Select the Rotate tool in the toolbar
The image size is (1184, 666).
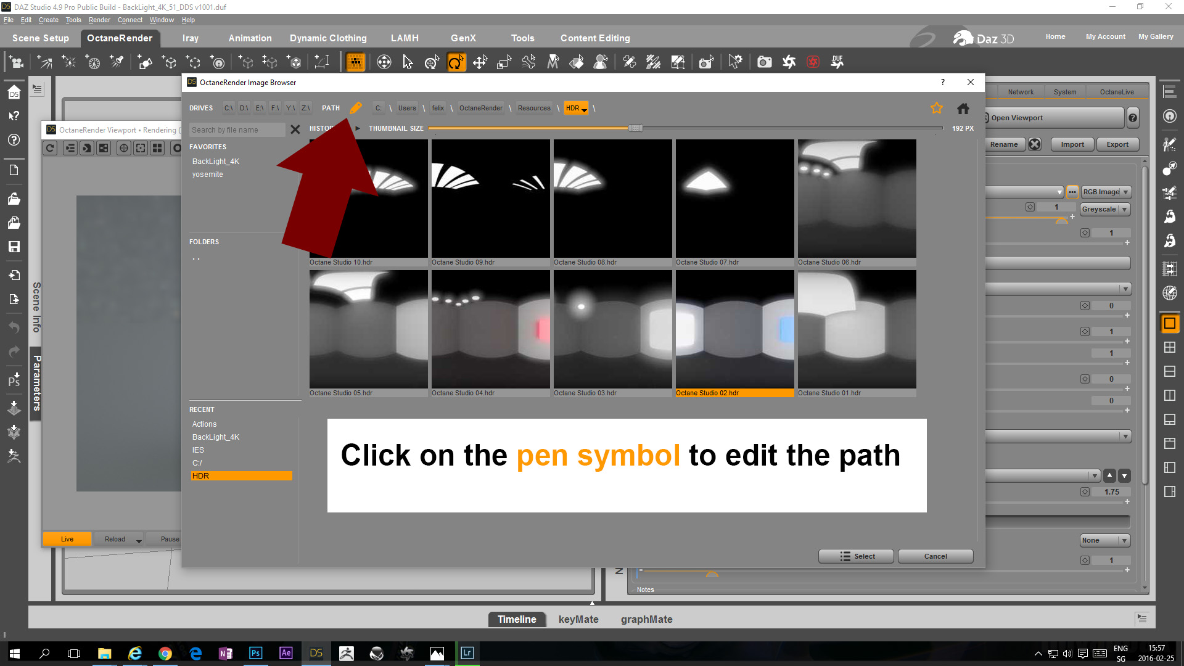click(x=456, y=62)
